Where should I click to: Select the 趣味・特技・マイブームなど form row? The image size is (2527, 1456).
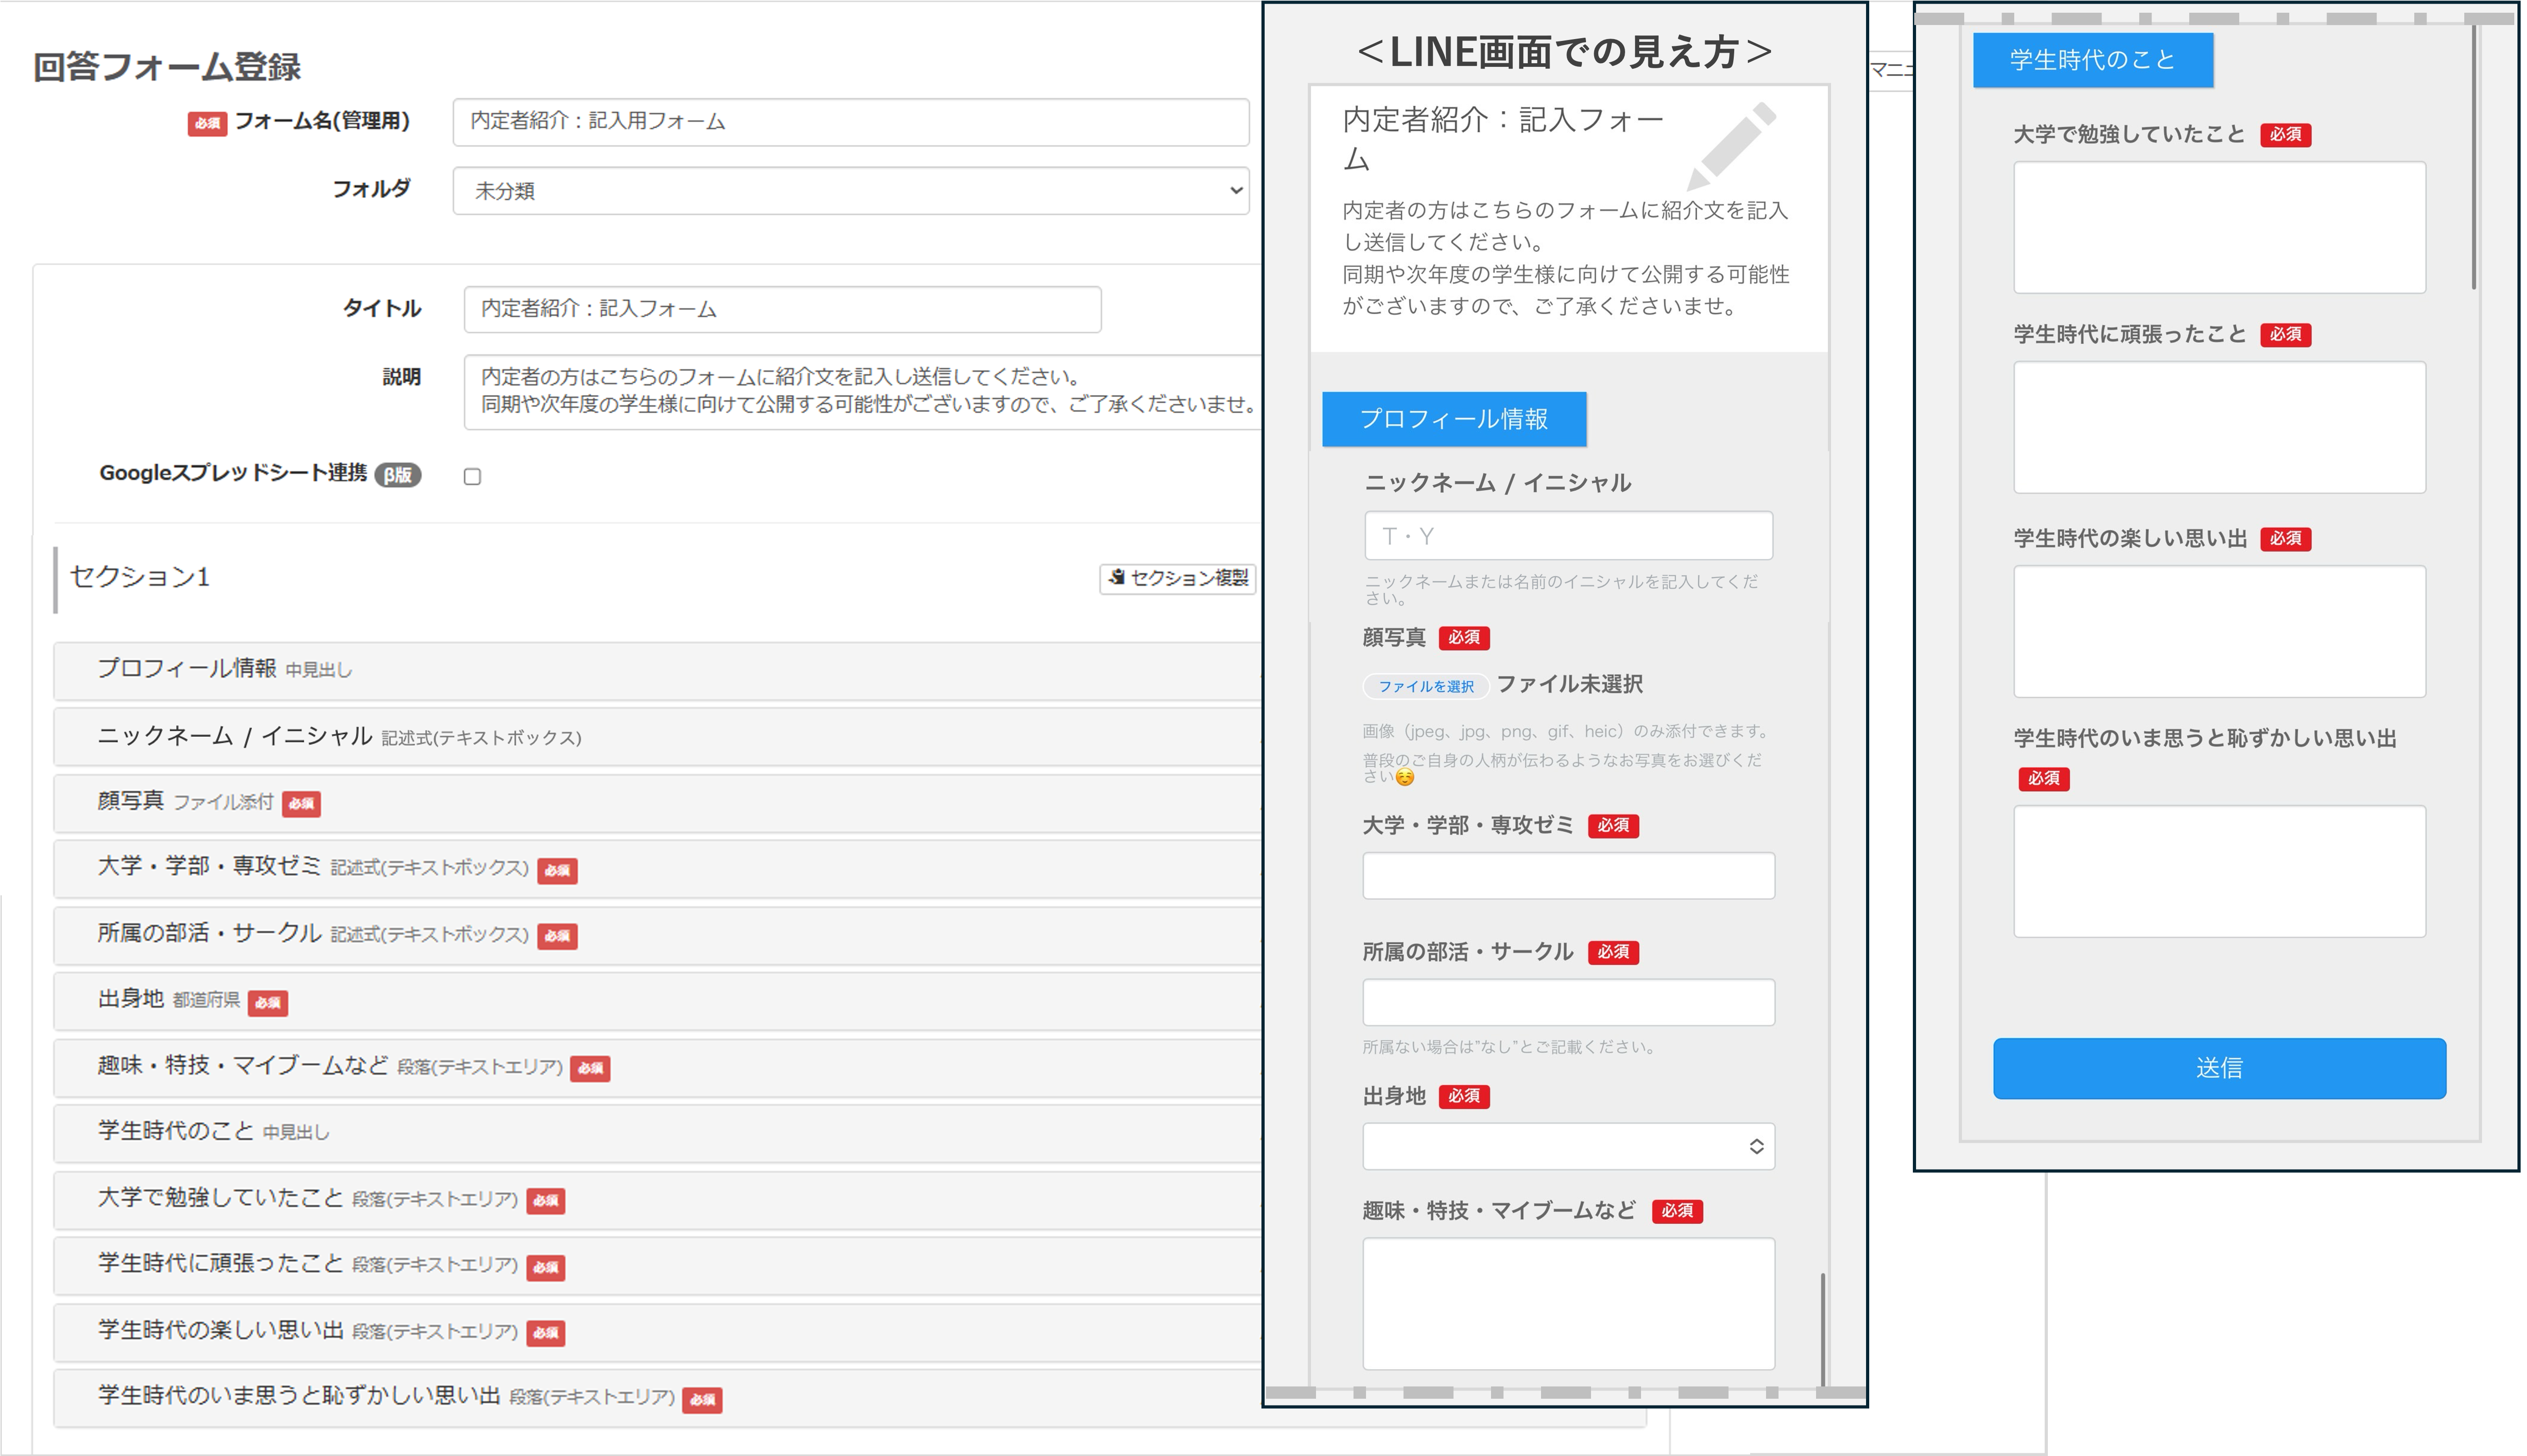click(657, 1067)
